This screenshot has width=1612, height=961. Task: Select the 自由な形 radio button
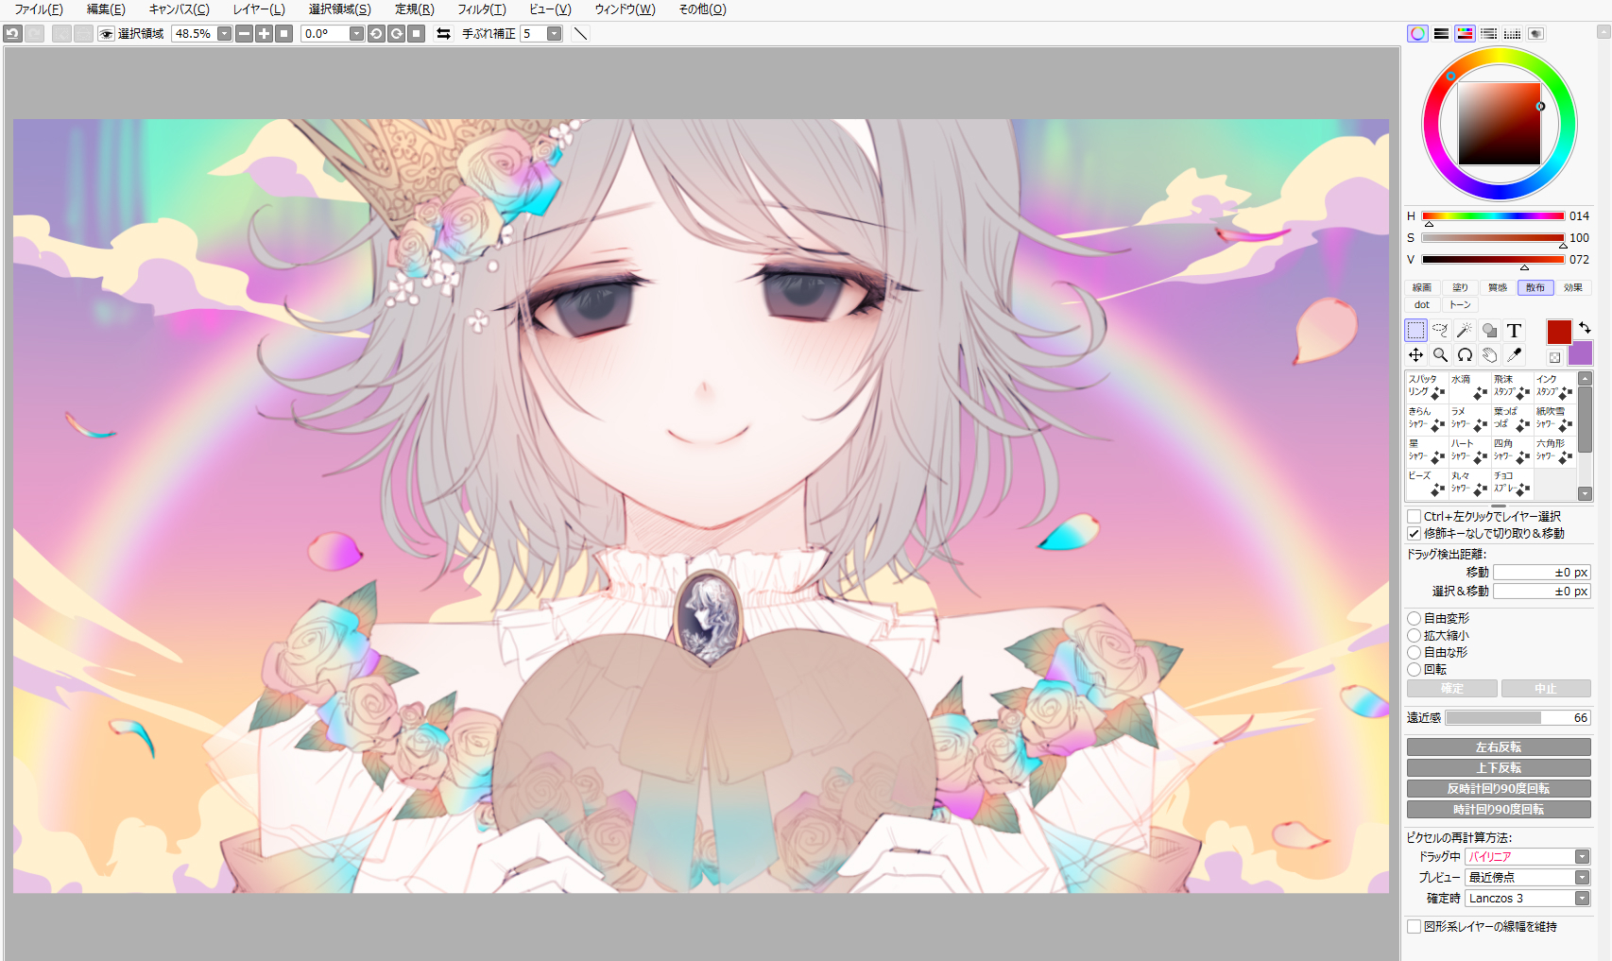[1415, 653]
